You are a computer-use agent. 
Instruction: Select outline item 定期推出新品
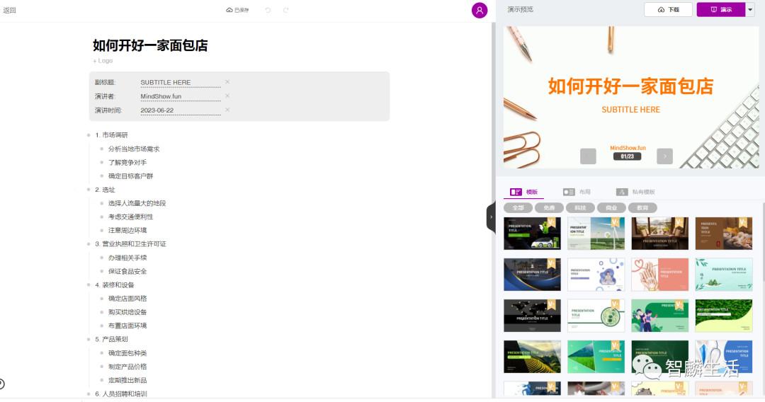point(127,380)
